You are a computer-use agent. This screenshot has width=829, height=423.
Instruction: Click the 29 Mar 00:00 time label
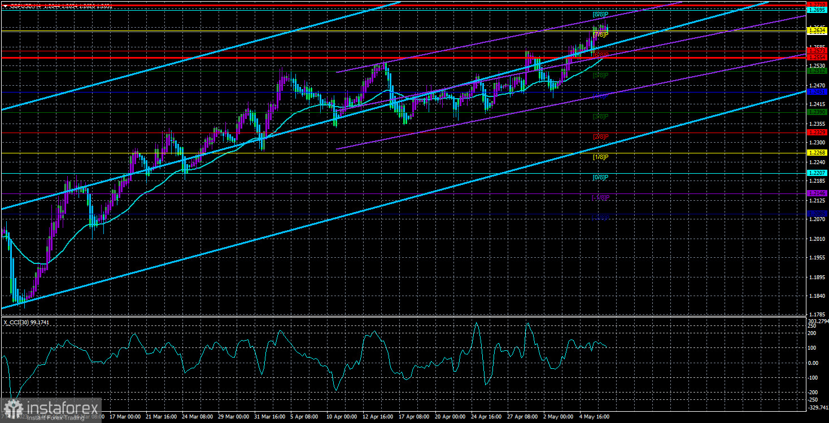pyautogui.click(x=234, y=417)
